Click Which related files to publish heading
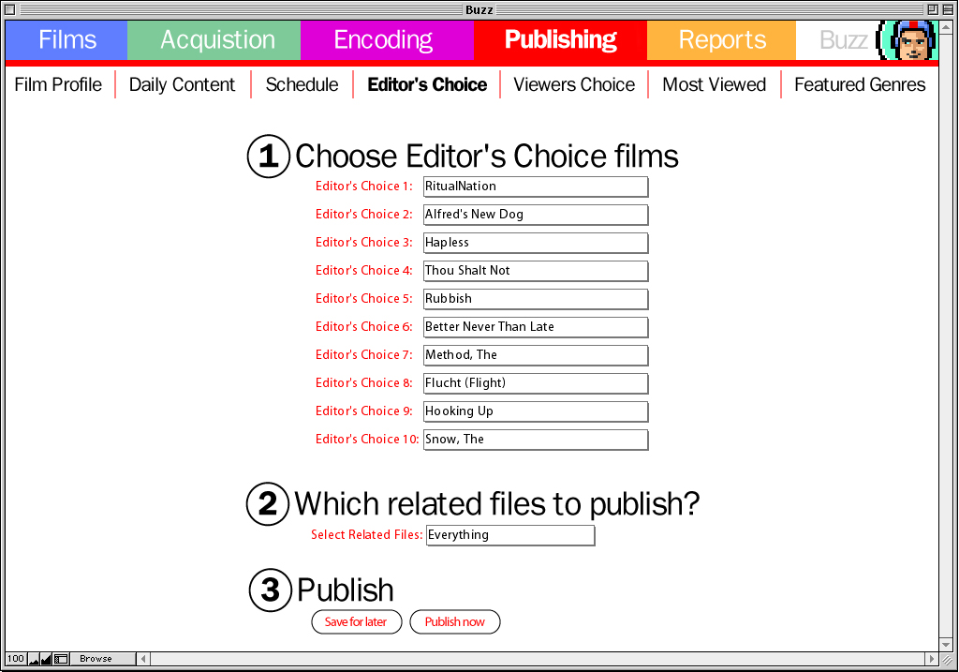This screenshot has height=672, width=959. [x=496, y=504]
